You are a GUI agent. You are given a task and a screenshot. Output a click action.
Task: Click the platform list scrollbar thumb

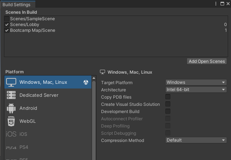coord(94,120)
